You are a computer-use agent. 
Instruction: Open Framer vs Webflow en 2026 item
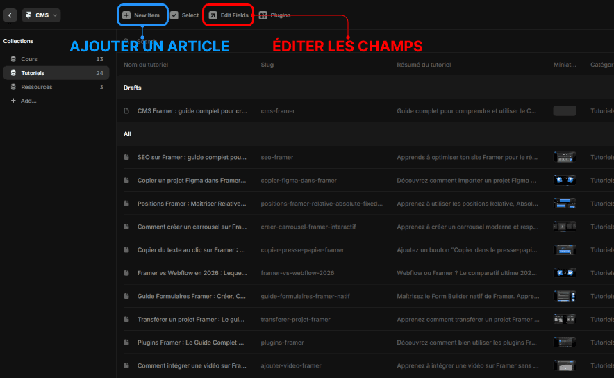[x=192, y=273]
